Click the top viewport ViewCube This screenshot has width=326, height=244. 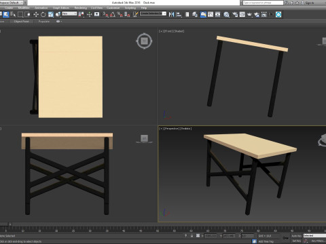coord(144,41)
